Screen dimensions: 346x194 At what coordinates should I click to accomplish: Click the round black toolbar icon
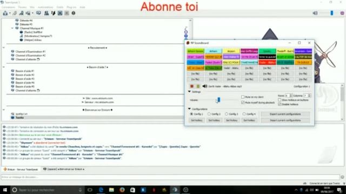point(74,13)
